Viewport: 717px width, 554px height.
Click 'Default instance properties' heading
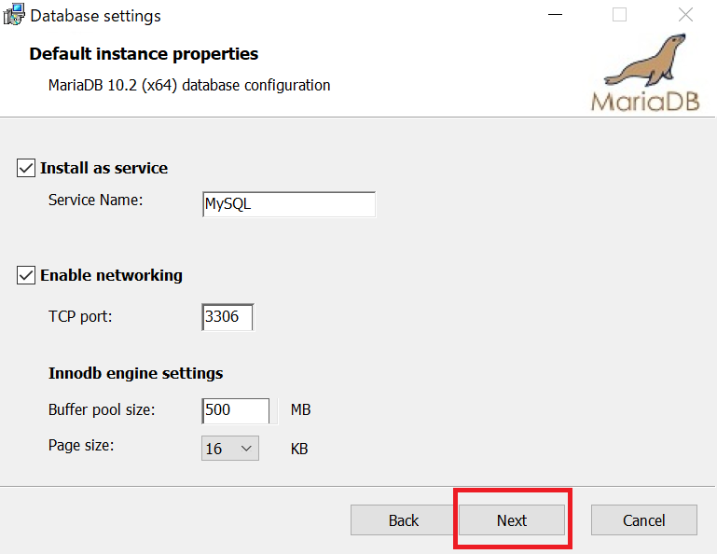click(x=144, y=54)
